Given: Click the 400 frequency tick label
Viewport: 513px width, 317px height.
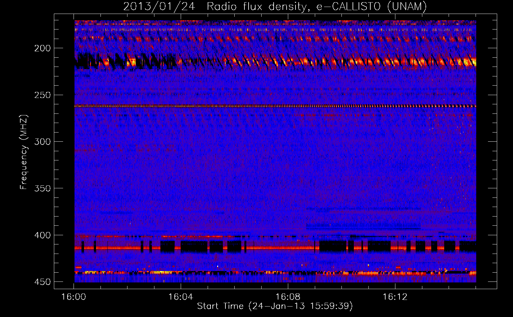Looking at the screenshot, I should (42, 235).
